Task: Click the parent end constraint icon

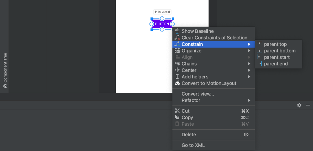Action: point(261,64)
